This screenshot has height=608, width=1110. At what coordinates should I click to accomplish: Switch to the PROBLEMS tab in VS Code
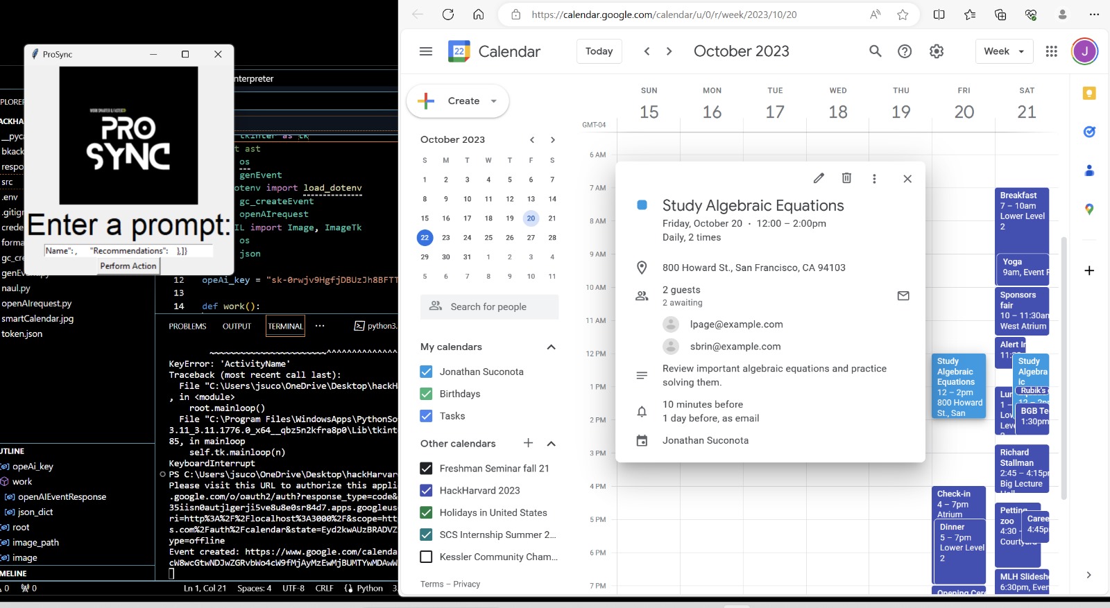[187, 327]
